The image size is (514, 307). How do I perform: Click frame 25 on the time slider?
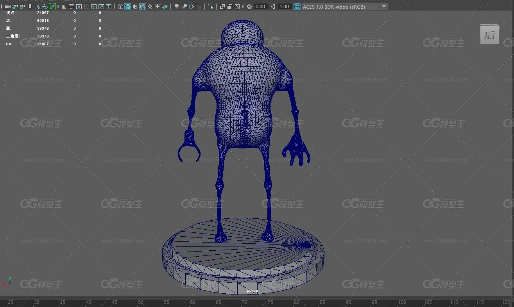click(11, 302)
